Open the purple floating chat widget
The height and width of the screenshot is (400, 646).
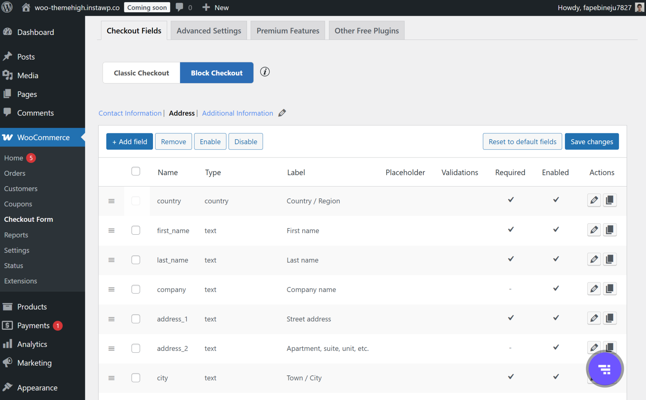point(604,369)
